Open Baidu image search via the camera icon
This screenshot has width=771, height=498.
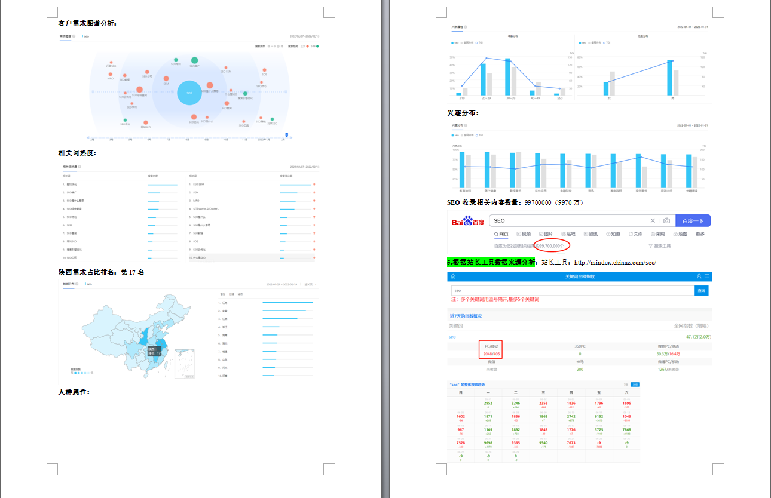666,221
